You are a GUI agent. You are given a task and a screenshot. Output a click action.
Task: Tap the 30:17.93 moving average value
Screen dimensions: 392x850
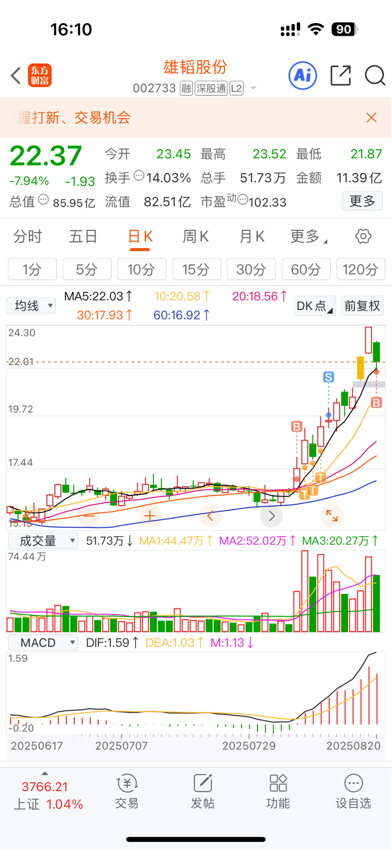105,315
